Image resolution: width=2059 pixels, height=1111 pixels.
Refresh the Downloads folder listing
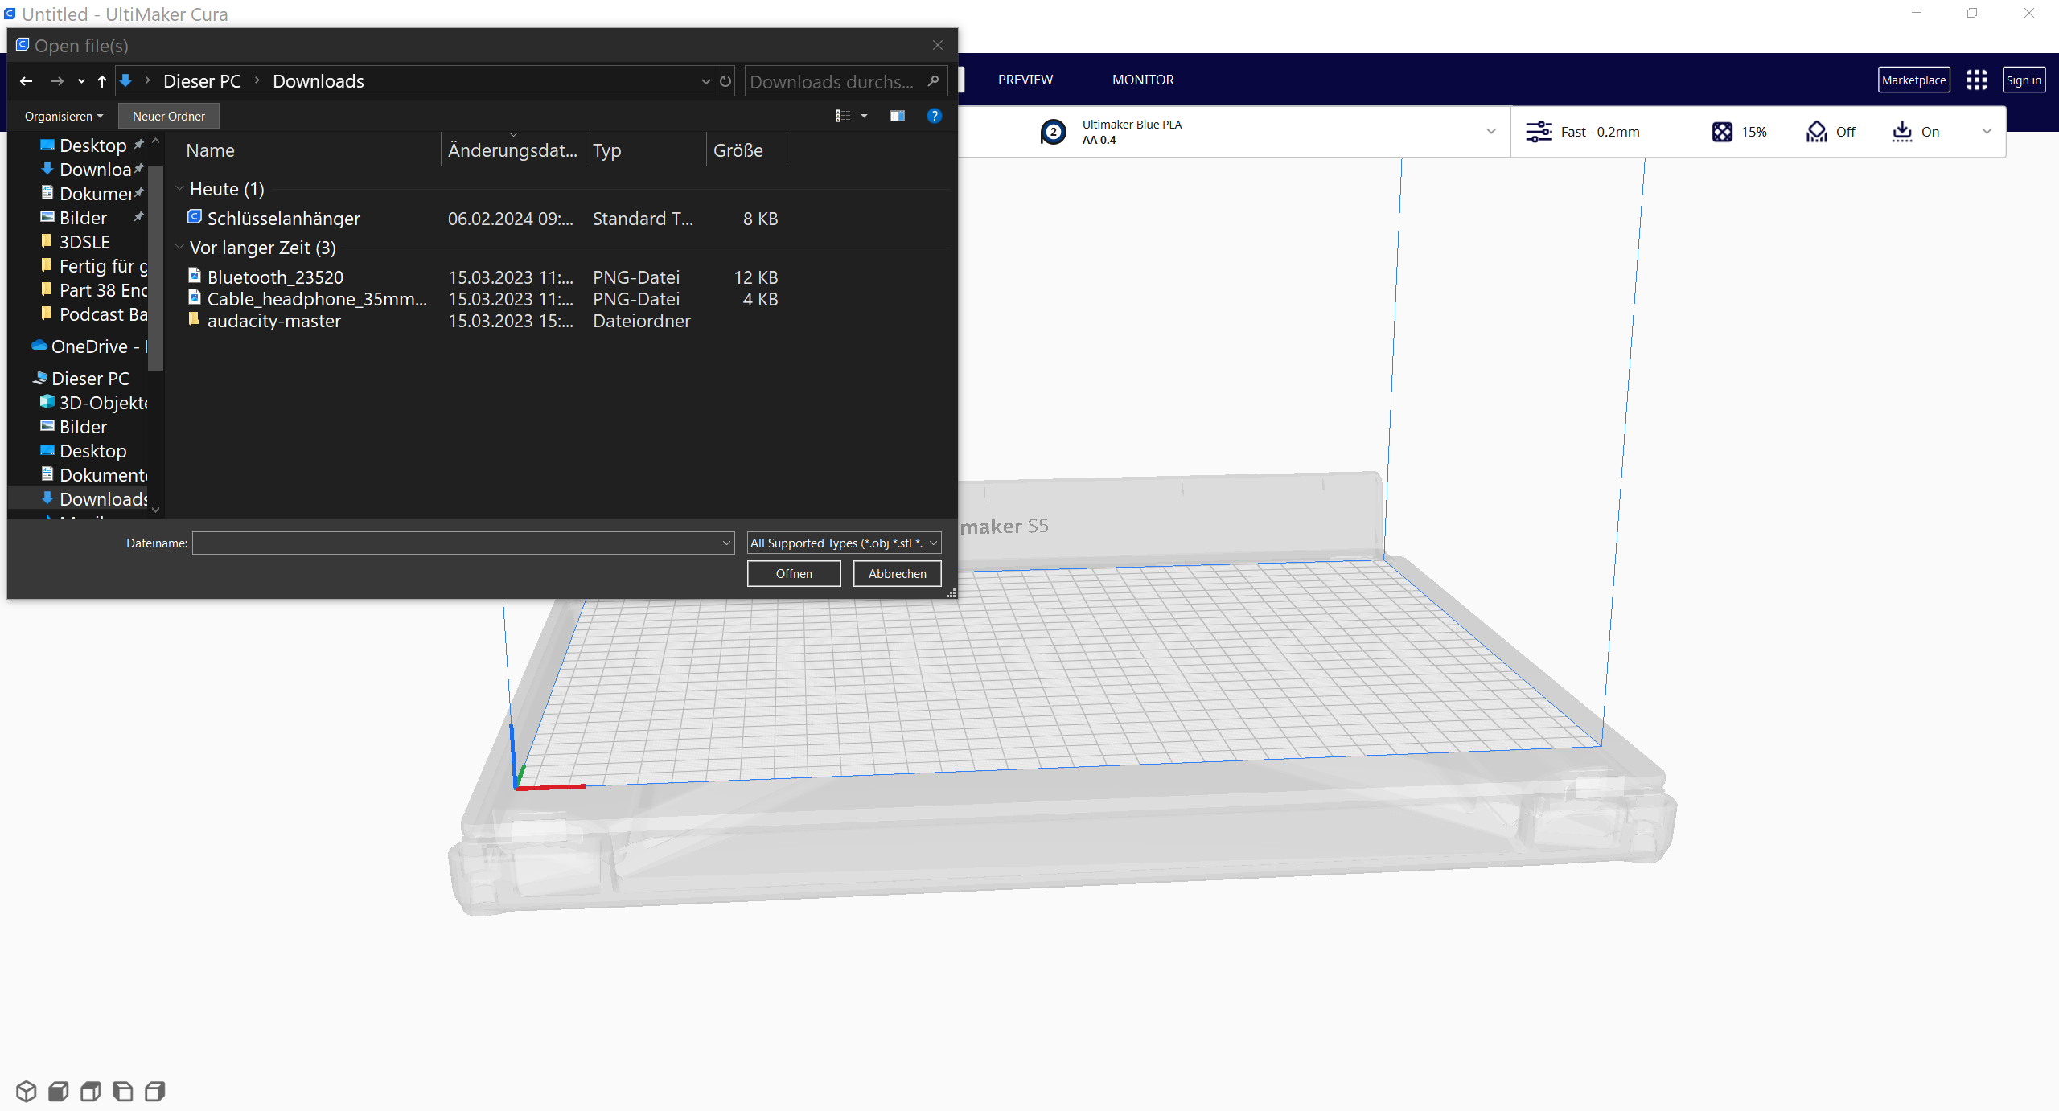(725, 81)
